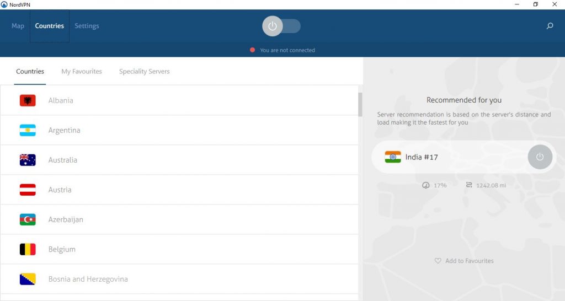Viewport: 565px width, 301px height.
Task: Open the Map view
Action: [x=18, y=26]
